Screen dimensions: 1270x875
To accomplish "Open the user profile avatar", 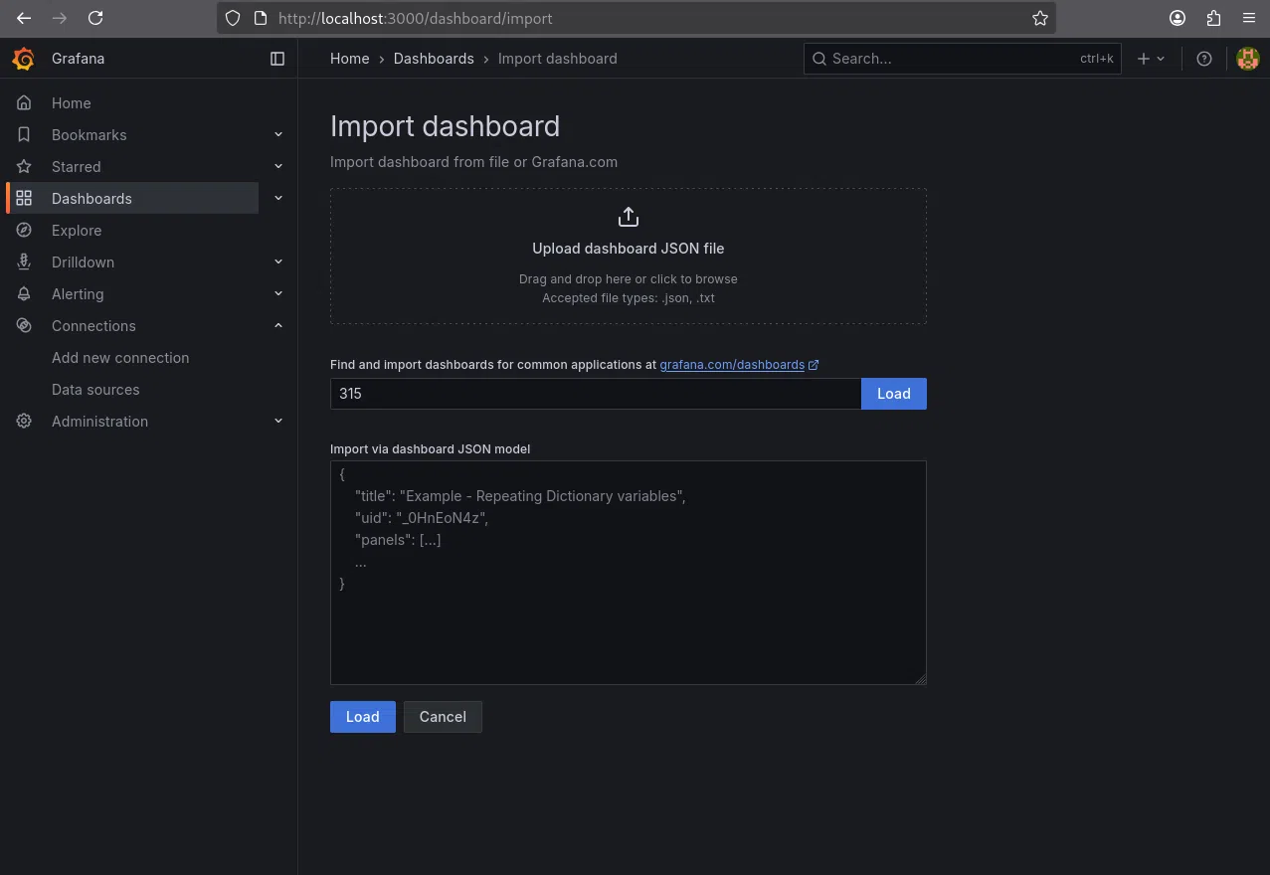I will click(x=1247, y=59).
